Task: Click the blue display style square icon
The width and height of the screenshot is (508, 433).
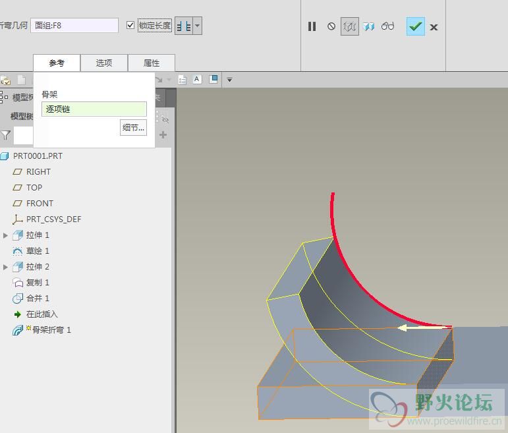Action: (x=213, y=79)
